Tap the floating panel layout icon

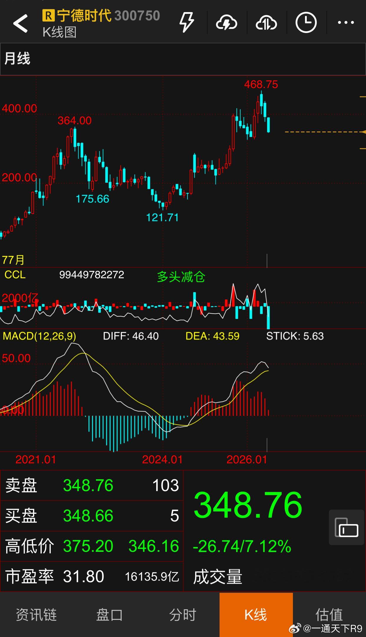coord(347,527)
